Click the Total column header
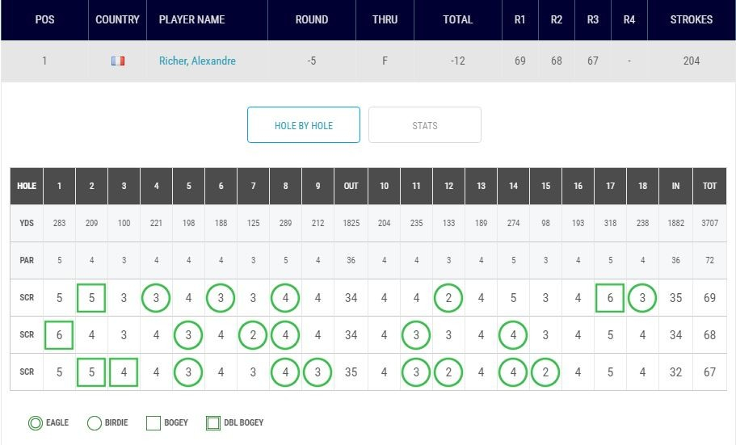Viewport: 736px width, 445px height. (457, 19)
